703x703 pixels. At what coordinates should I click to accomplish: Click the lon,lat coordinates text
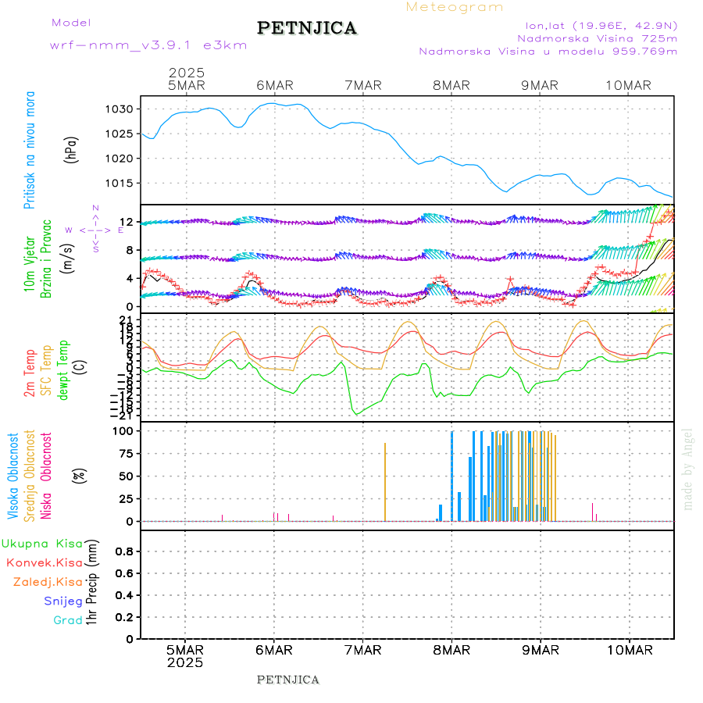(x=601, y=23)
